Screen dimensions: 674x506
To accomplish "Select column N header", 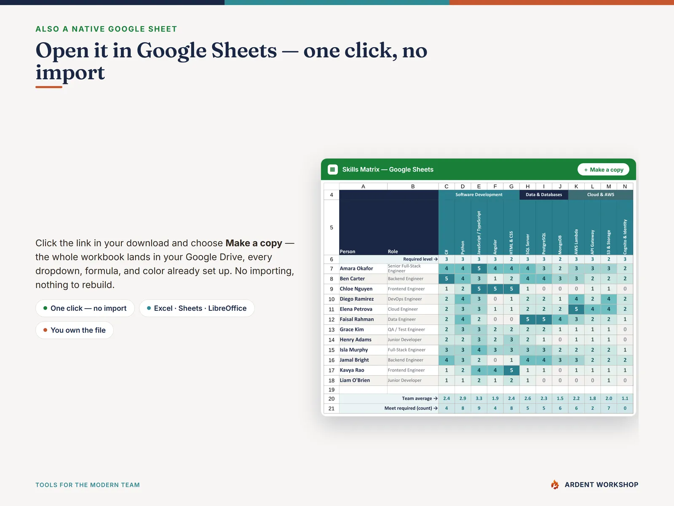I will (625, 186).
